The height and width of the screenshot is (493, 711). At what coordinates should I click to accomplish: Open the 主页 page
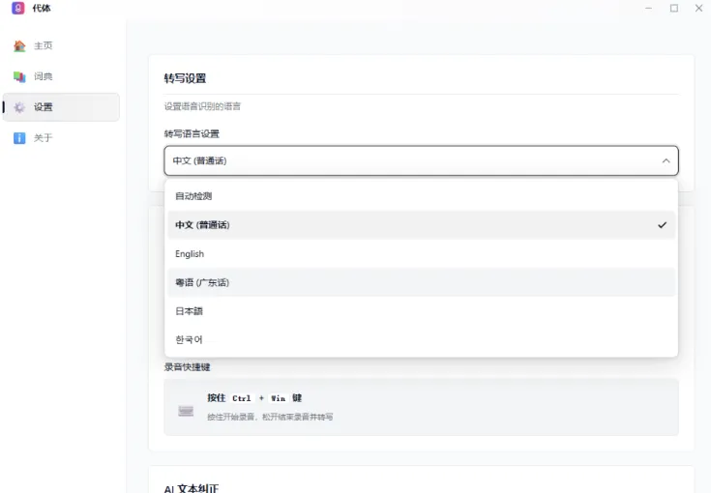(44, 45)
